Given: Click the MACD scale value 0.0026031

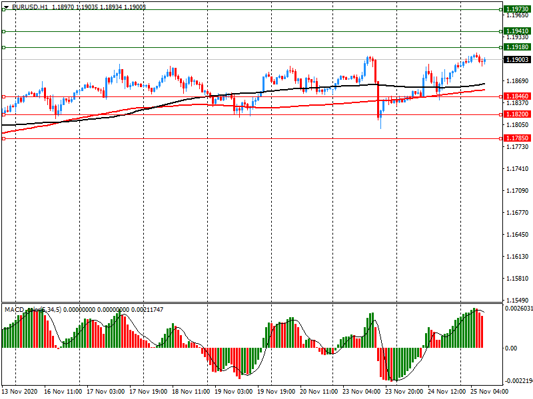Looking at the screenshot, I should click(x=519, y=309).
